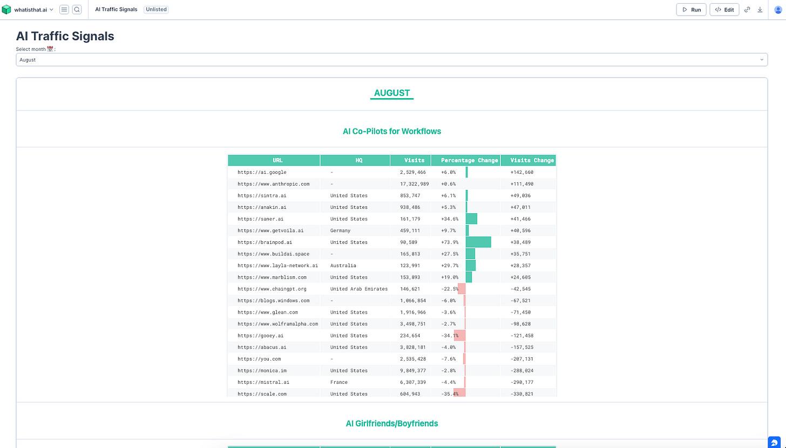Sort table by Visits column header
The width and height of the screenshot is (786, 448).
point(410,160)
